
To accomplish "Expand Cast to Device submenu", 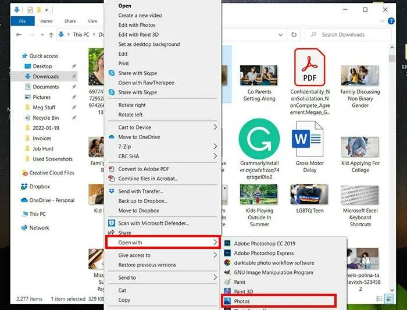I will click(163, 127).
